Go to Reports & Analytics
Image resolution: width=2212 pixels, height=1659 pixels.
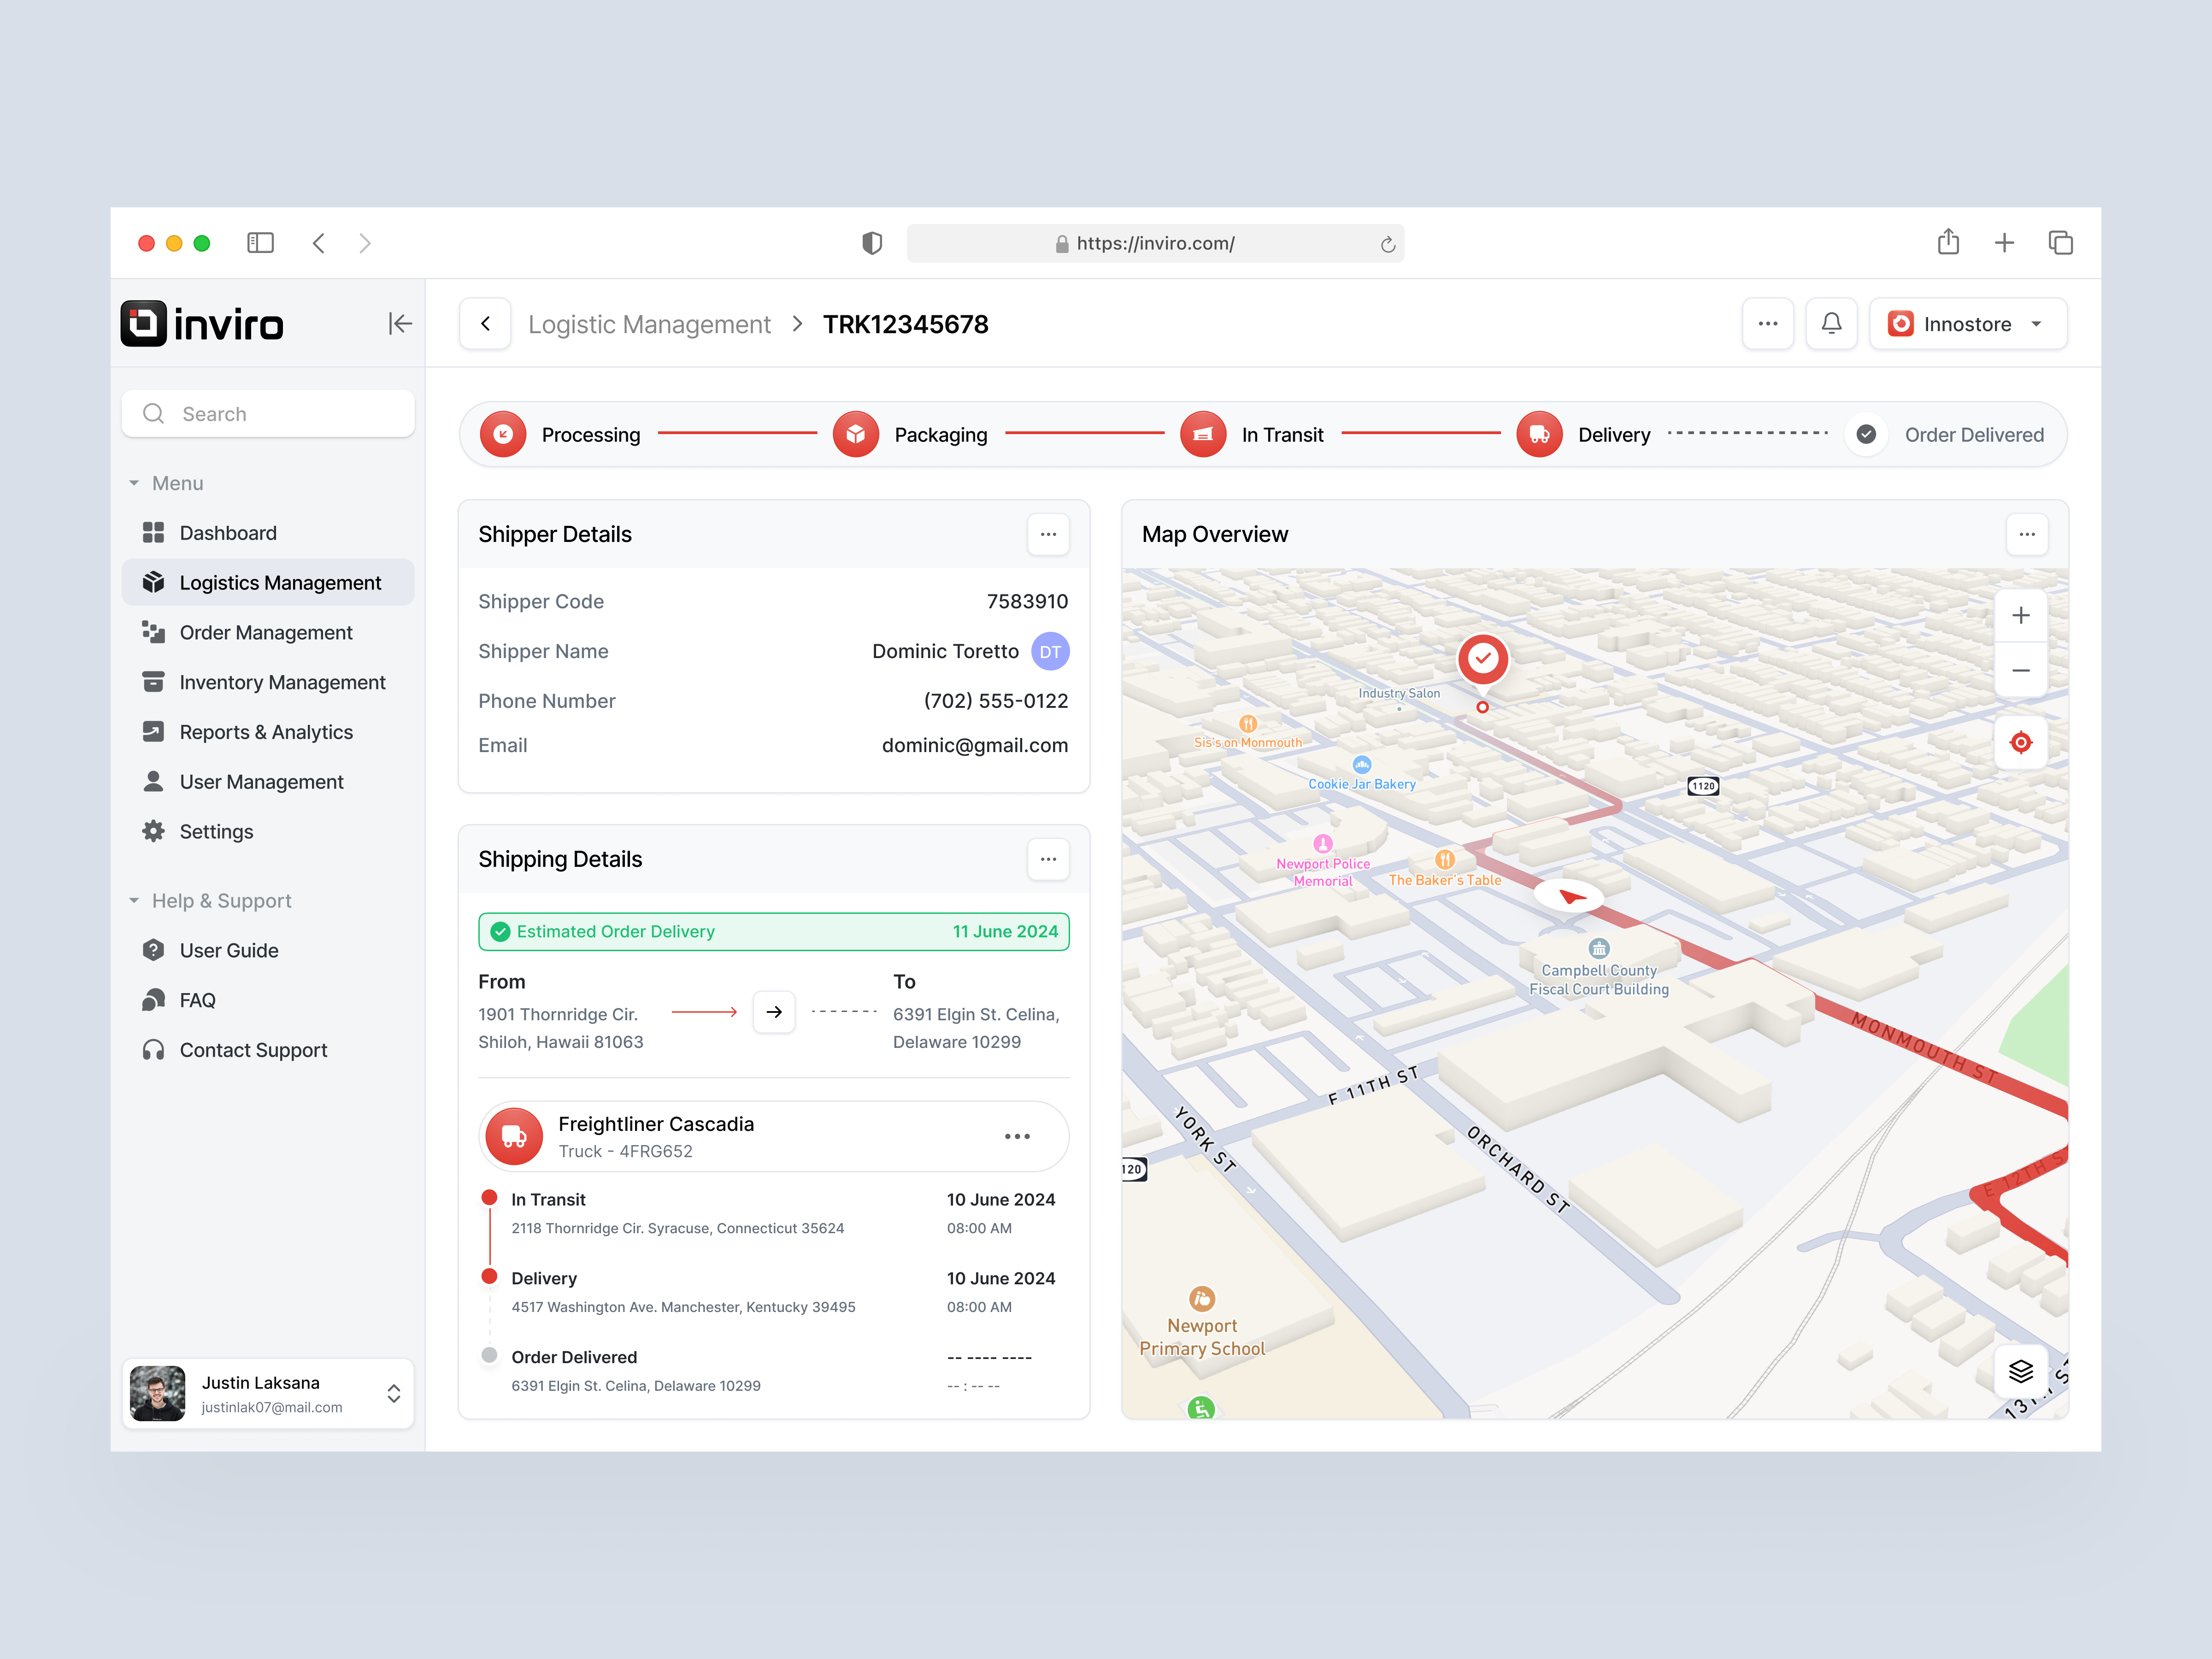coord(266,732)
